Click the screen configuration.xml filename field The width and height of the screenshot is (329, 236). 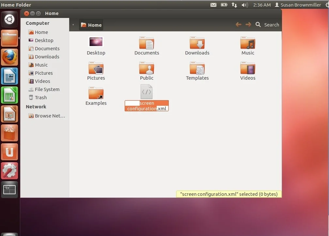click(147, 106)
